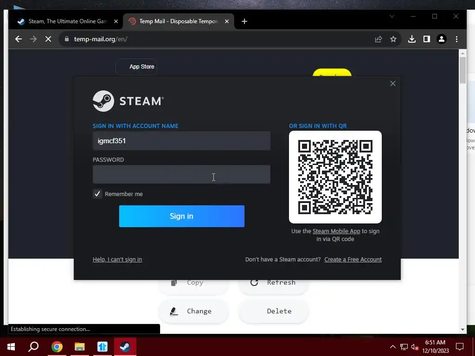Open Windows taskbar search
Image resolution: width=475 pixels, height=356 pixels.
point(33,347)
